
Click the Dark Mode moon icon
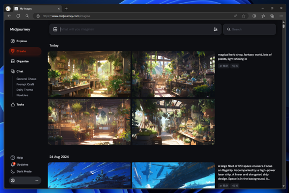coord(12,172)
